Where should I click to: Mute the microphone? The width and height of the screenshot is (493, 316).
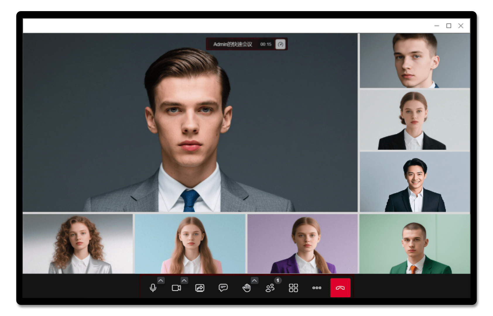click(x=153, y=288)
